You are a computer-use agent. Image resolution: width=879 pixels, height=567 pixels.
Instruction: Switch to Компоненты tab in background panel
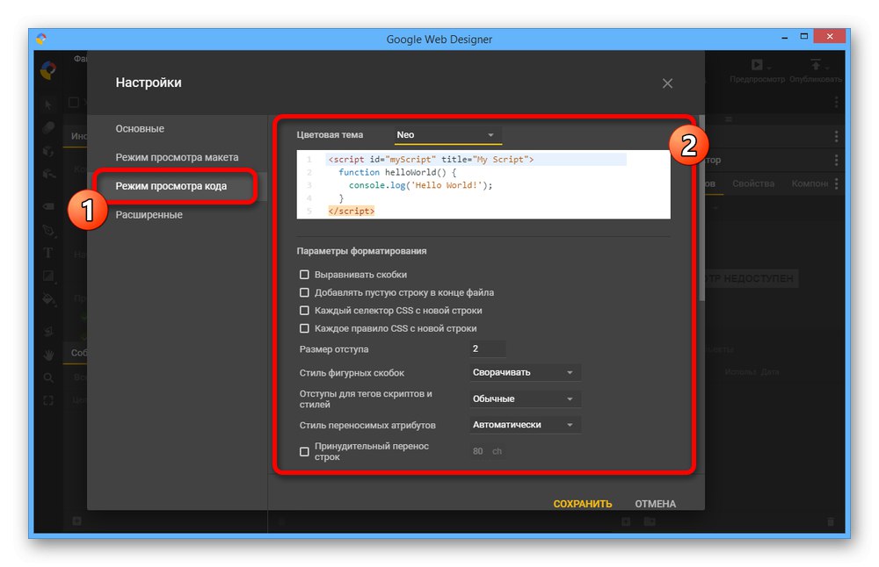(810, 183)
